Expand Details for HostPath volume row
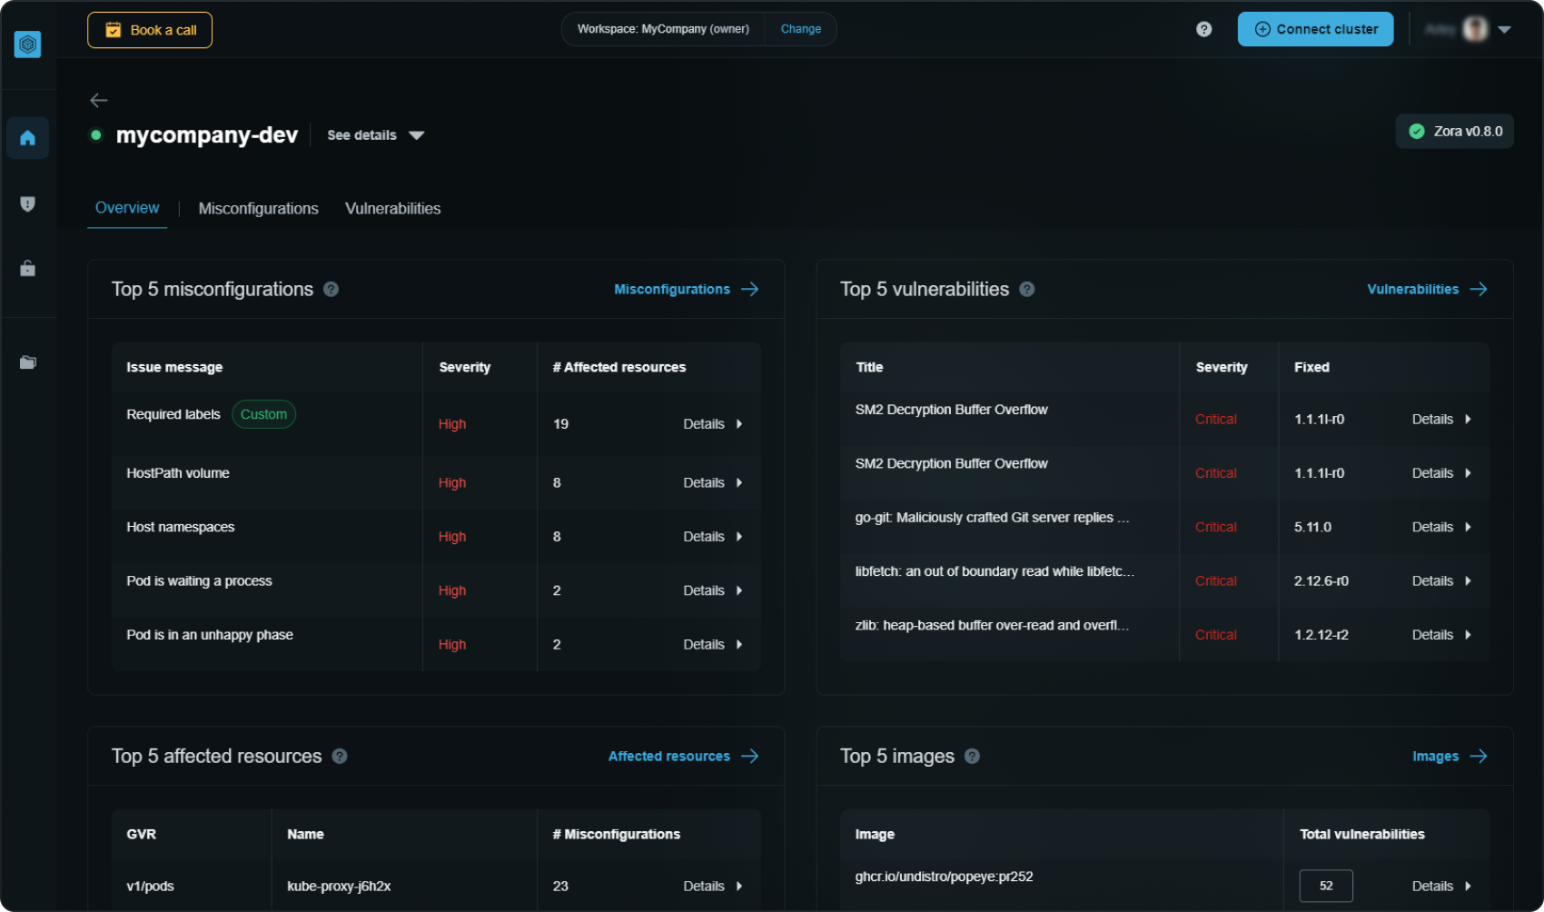1544x912 pixels. (x=712, y=482)
